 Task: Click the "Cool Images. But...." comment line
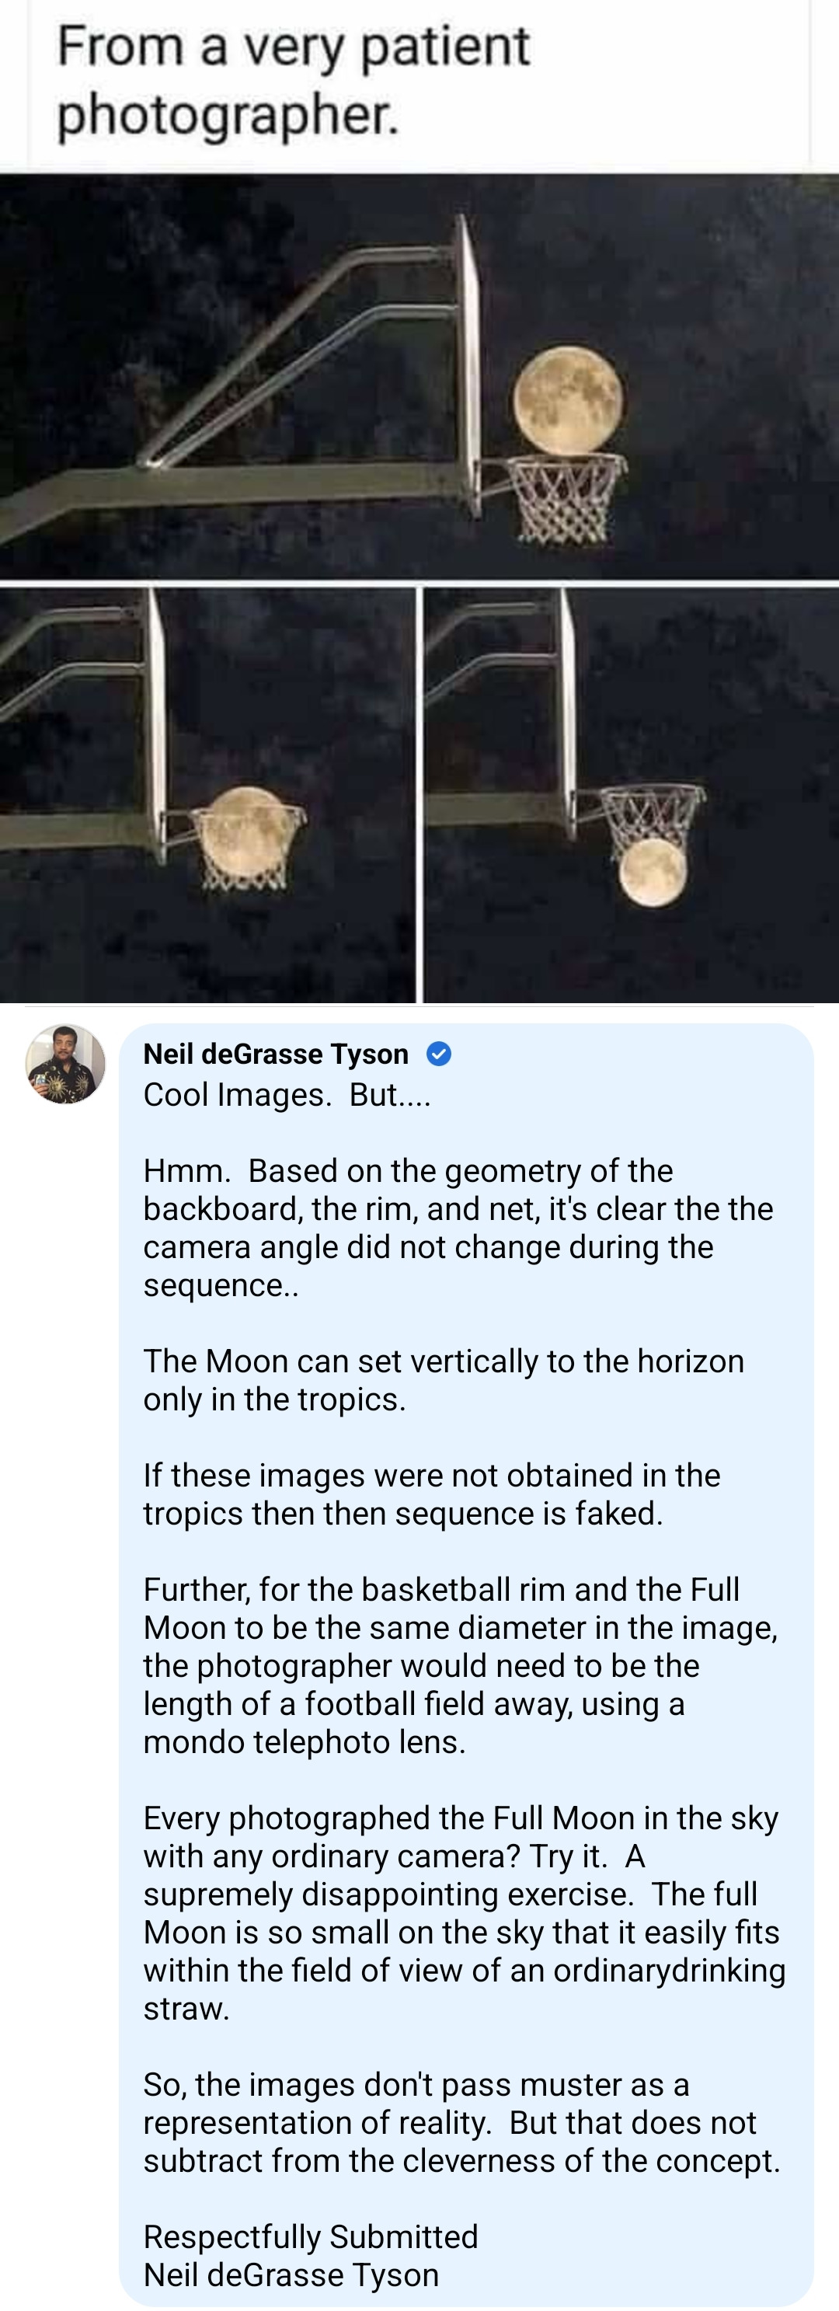(287, 1094)
